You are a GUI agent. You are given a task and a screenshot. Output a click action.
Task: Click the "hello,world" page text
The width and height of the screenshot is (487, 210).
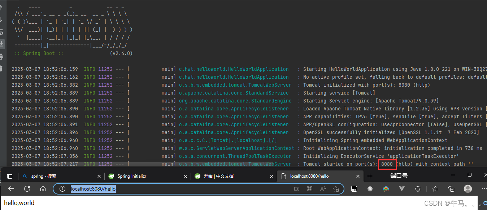[x=19, y=203]
